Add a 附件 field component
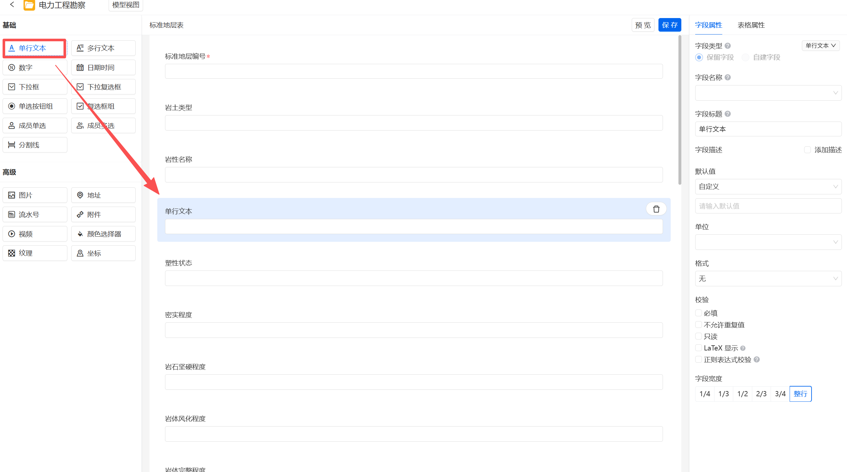The width and height of the screenshot is (847, 472). click(103, 215)
